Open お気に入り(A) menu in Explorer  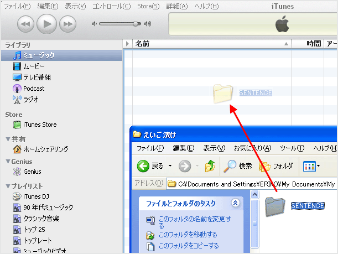tap(253, 148)
